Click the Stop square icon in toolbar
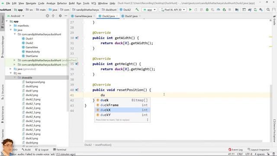 point(230,10)
